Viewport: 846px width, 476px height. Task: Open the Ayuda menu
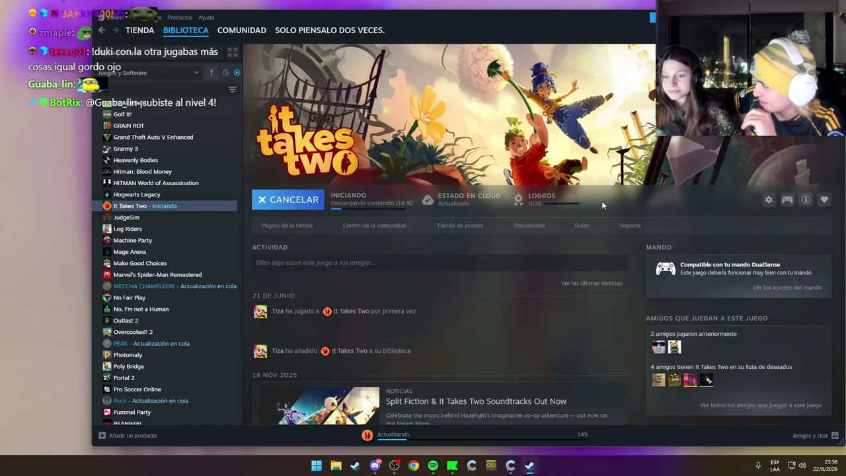(x=206, y=17)
